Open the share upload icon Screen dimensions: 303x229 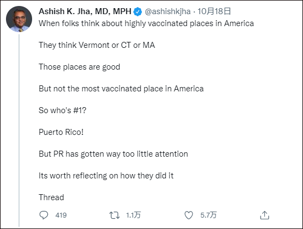pyautogui.click(x=264, y=215)
